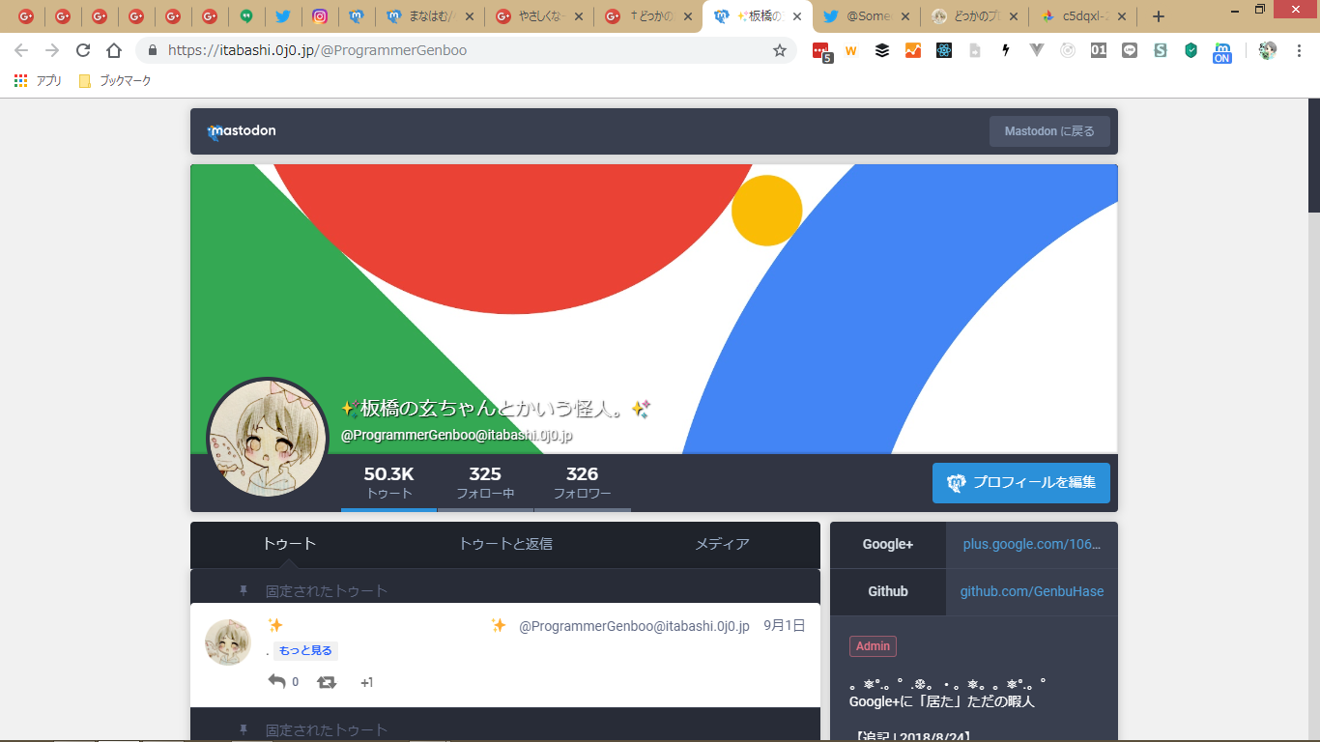Boost the pinned toot with the retweet icon
The width and height of the screenshot is (1320, 742).
point(327,682)
